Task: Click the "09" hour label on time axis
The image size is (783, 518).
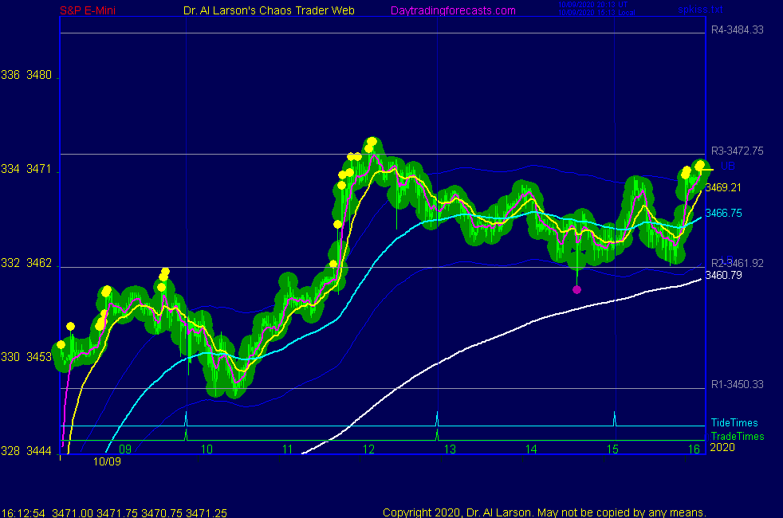Action: pos(125,449)
